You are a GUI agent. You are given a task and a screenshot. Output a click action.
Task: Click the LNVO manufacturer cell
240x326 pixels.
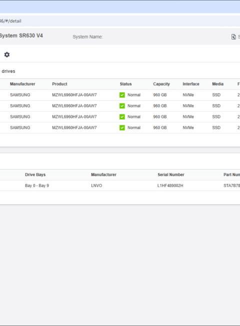point(96,186)
